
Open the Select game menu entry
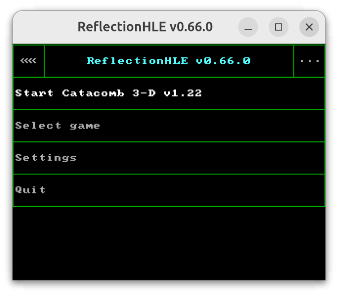(x=169, y=126)
